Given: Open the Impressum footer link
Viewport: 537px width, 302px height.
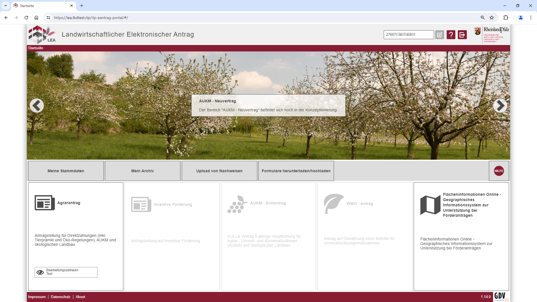Looking at the screenshot, I should tap(37, 297).
